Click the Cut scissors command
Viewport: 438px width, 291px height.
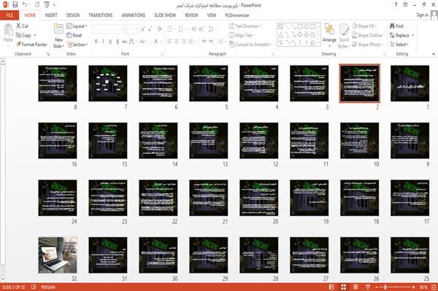[x=22, y=26]
